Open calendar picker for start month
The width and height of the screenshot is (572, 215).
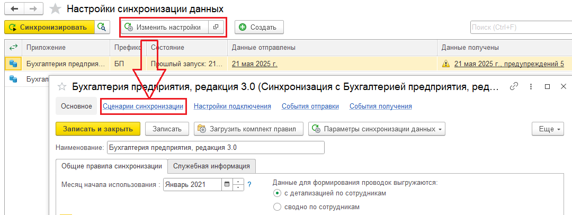pyautogui.click(x=227, y=184)
